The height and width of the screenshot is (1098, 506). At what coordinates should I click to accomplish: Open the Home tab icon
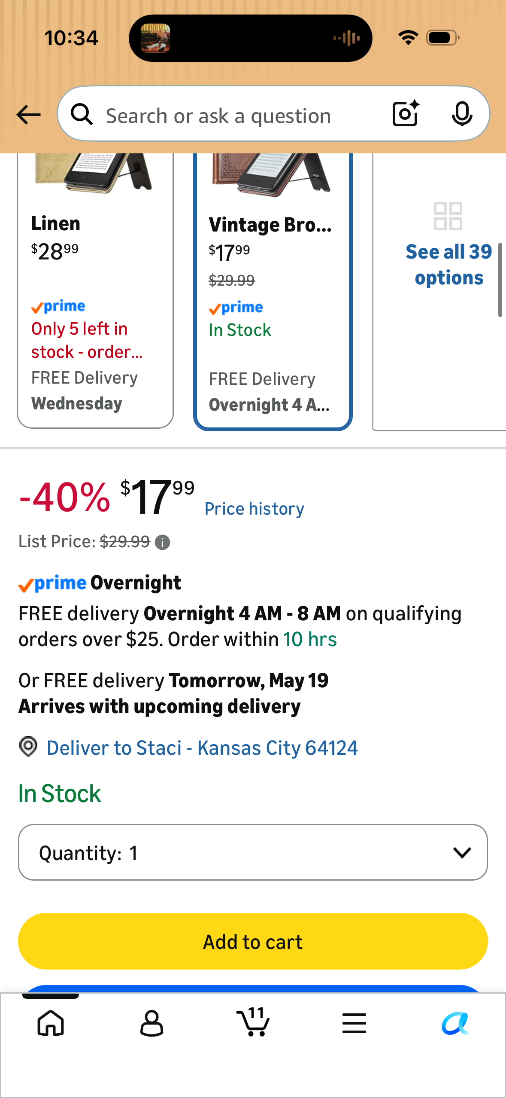pyautogui.click(x=51, y=1023)
